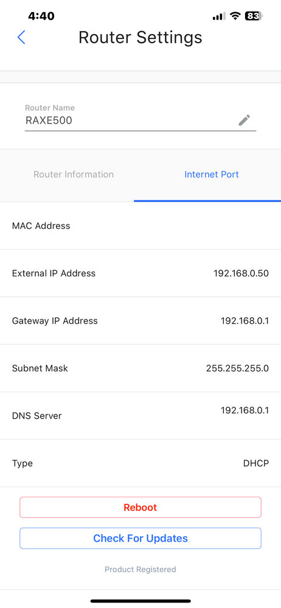This screenshot has width=281, height=608.
Task: Tap the Type row showing DHCP
Action: pos(140,463)
